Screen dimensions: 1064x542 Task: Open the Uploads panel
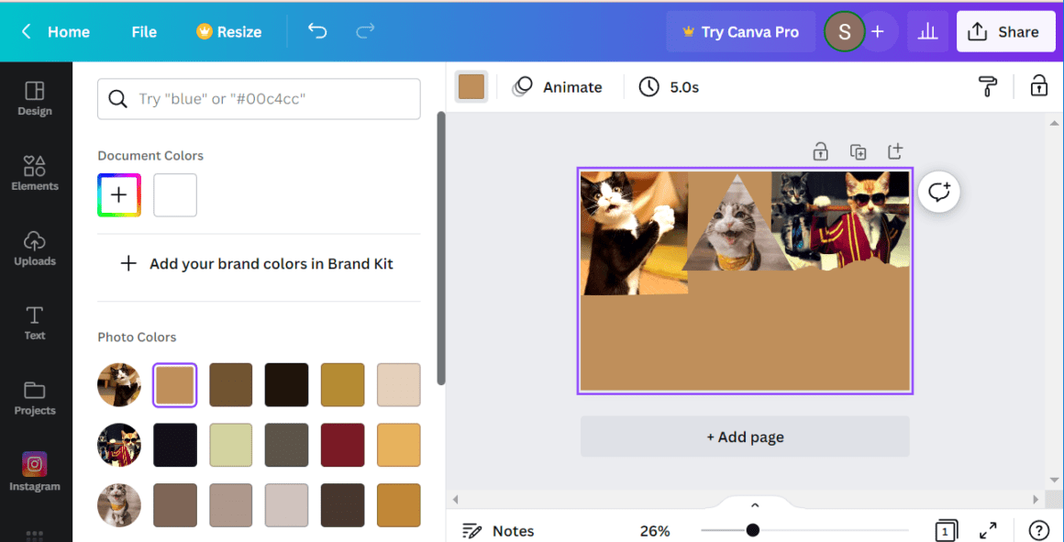click(x=35, y=249)
